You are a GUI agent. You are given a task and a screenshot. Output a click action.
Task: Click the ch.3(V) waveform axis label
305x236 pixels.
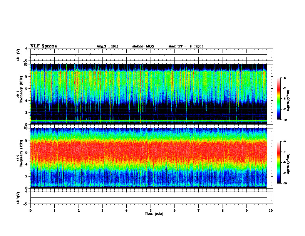tap(18, 198)
